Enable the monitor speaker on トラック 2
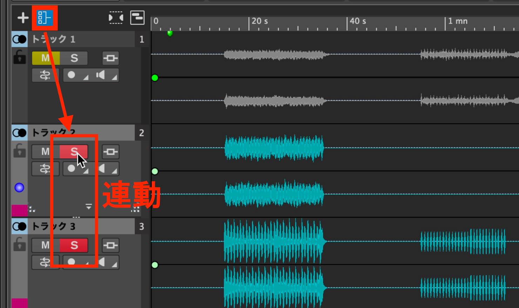 pyautogui.click(x=101, y=169)
